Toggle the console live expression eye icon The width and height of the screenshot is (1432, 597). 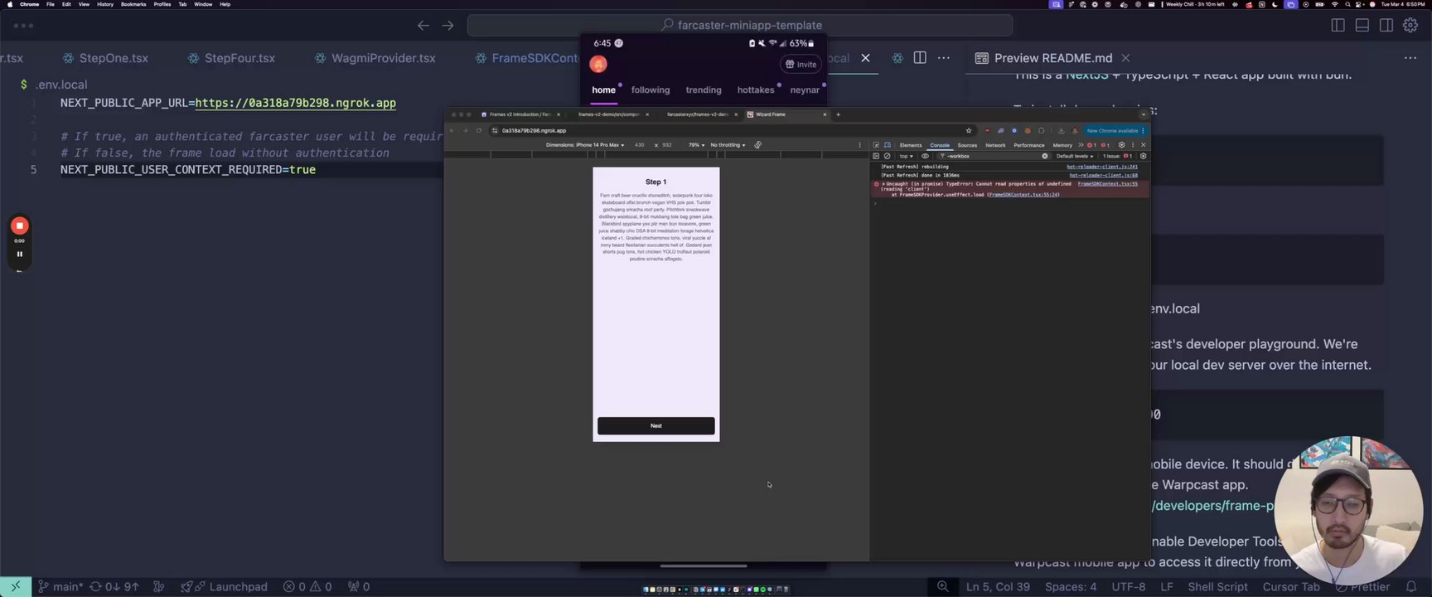925,156
